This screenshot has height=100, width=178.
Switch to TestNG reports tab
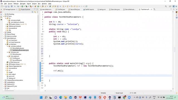coord(88,9)
